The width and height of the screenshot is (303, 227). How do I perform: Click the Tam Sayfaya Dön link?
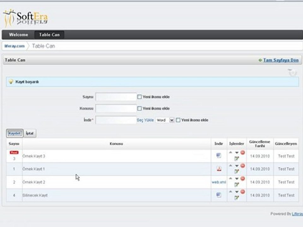tap(281, 60)
